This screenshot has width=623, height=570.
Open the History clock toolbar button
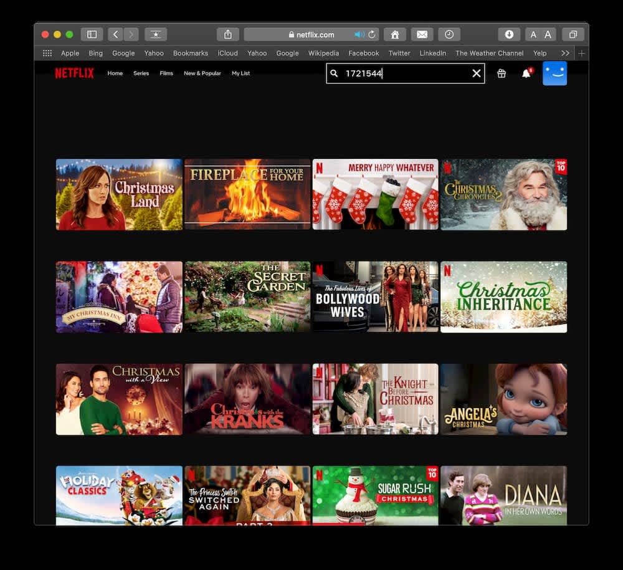click(449, 34)
